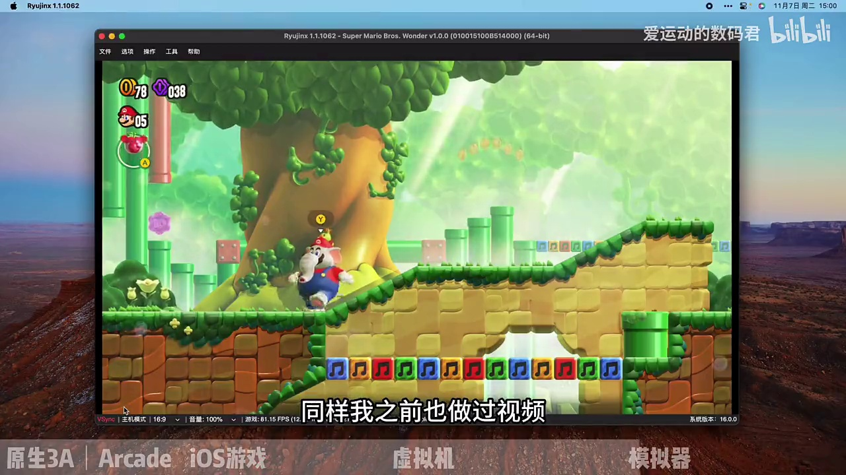
Task: Click the Apple menu icon
Action: (x=13, y=6)
